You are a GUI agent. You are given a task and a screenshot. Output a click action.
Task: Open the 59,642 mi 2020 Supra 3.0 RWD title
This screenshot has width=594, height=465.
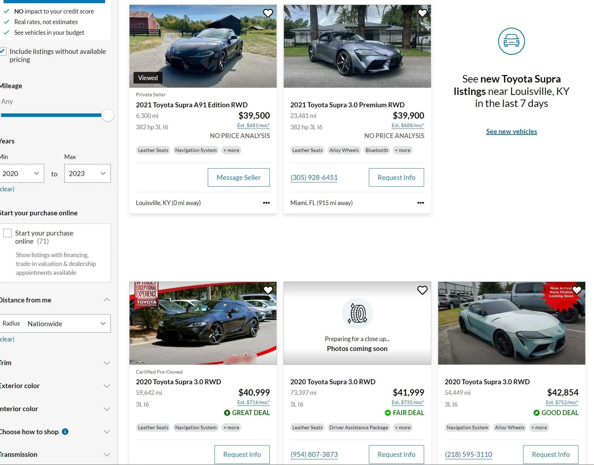178,382
